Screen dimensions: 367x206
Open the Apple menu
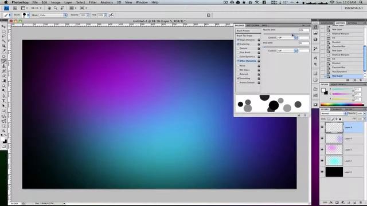(x=6, y=2)
